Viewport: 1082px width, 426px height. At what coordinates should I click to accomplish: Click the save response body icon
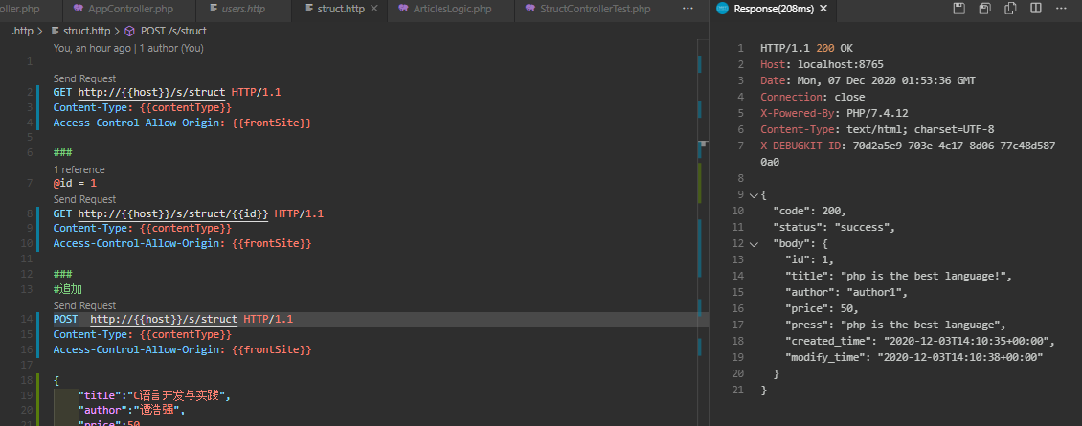984,10
